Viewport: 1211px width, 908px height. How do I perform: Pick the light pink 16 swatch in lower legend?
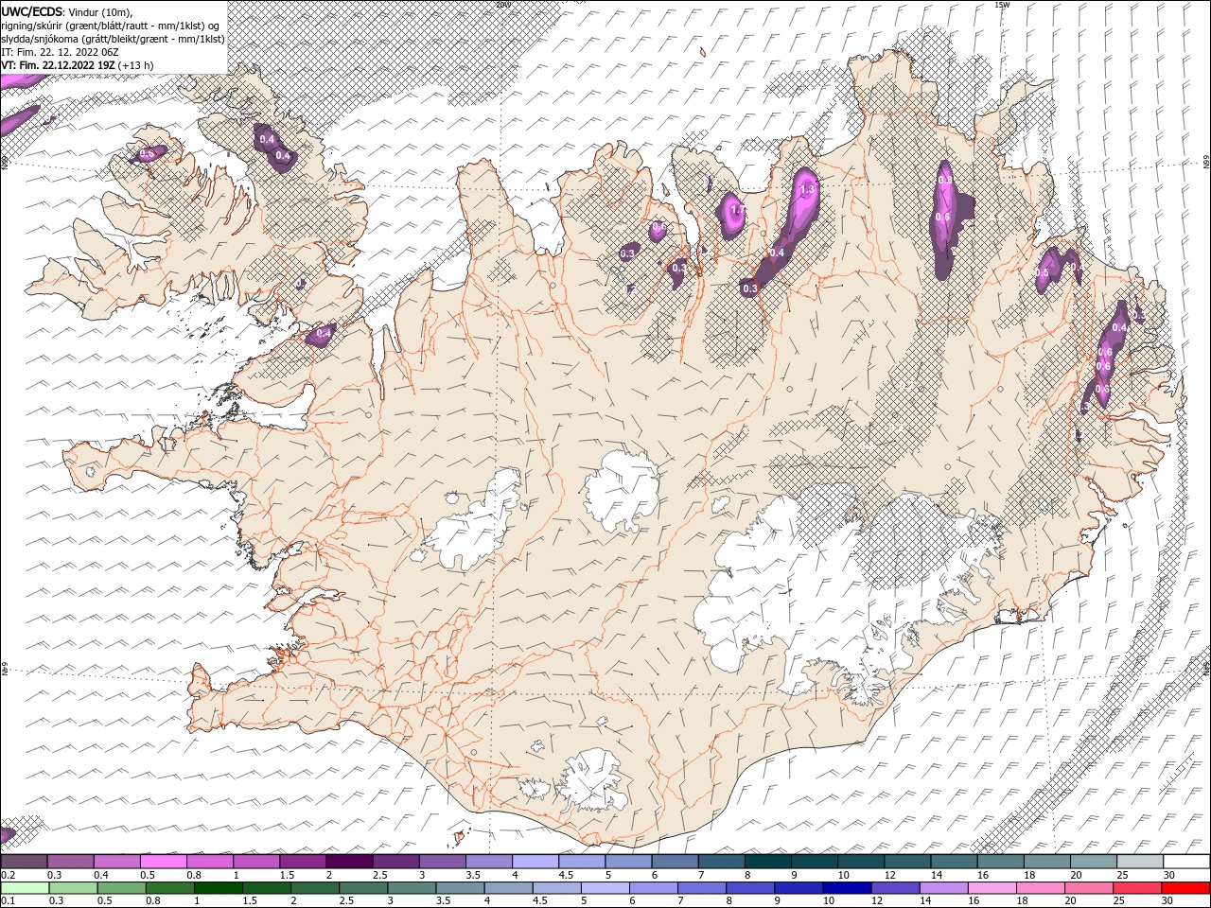click(991, 888)
